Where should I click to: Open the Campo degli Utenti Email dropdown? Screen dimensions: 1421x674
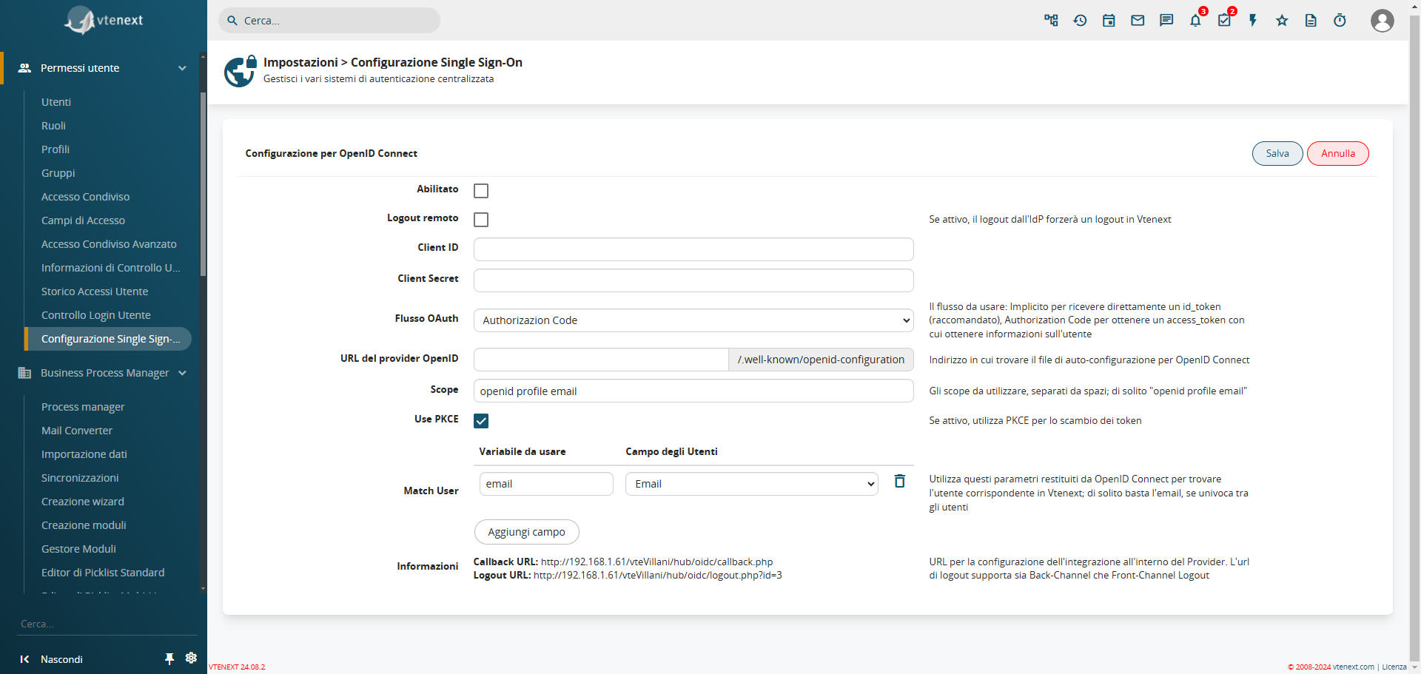pos(752,484)
